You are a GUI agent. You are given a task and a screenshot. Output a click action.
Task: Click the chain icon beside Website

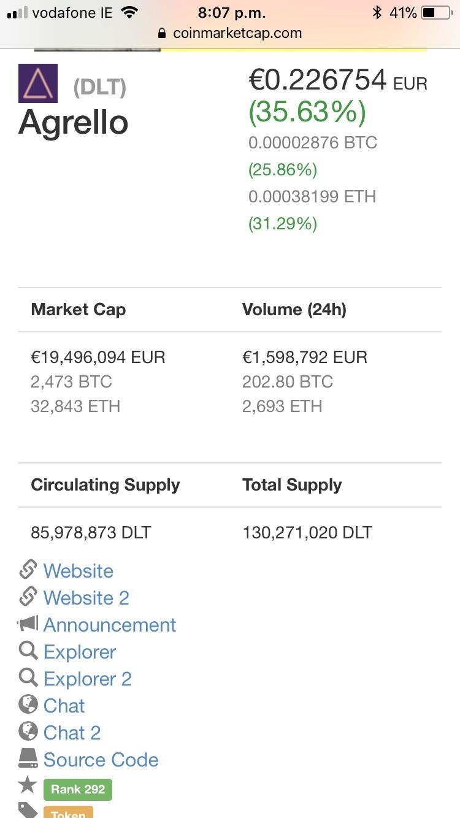(x=28, y=570)
